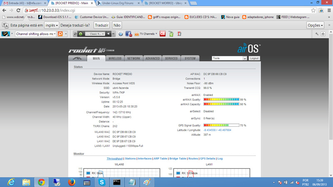Close the translate bar
This screenshot has height=187, width=333.
tap(329, 25)
